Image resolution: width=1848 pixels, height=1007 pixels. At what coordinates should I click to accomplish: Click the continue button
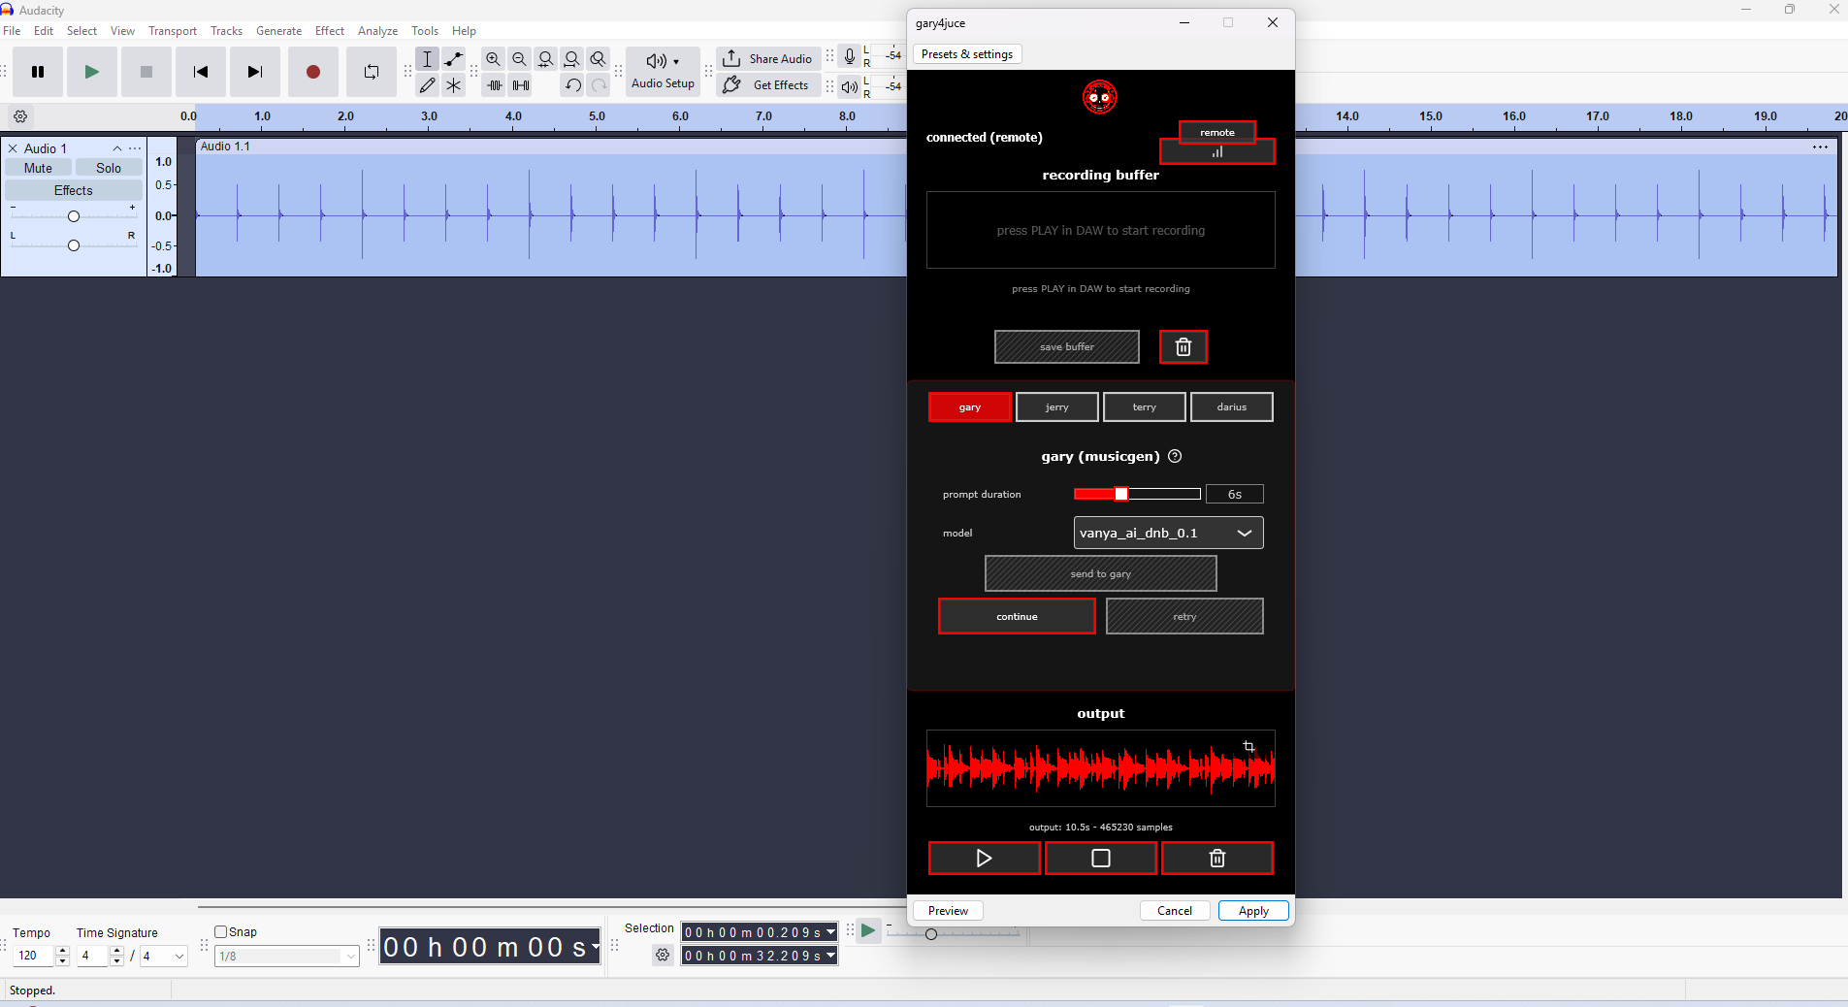coord(1017,617)
